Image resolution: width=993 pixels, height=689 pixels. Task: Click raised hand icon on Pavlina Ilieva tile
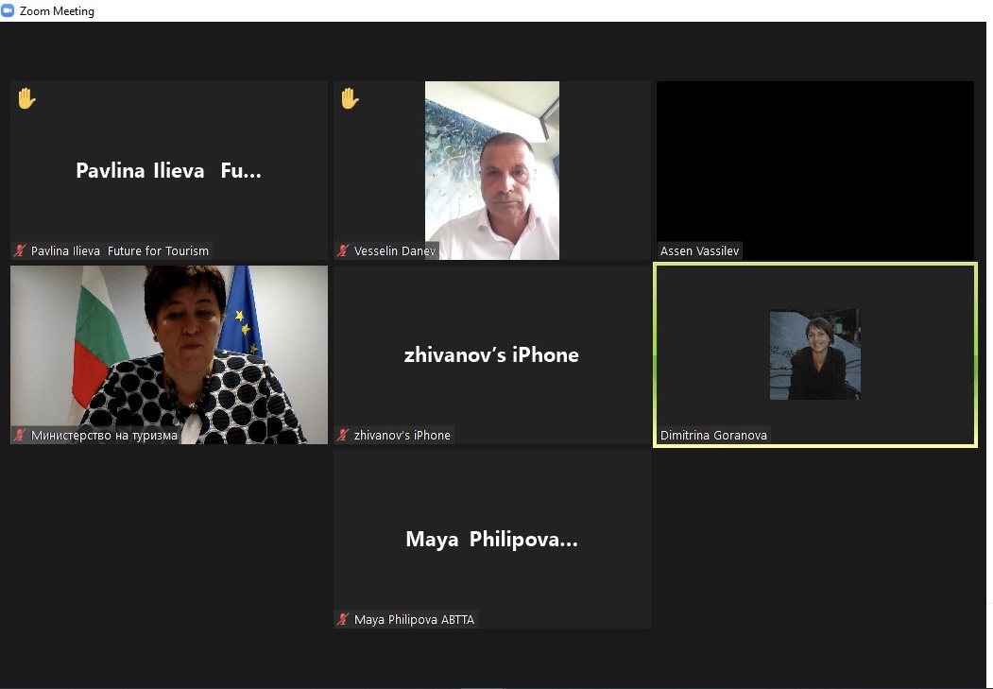[x=26, y=98]
